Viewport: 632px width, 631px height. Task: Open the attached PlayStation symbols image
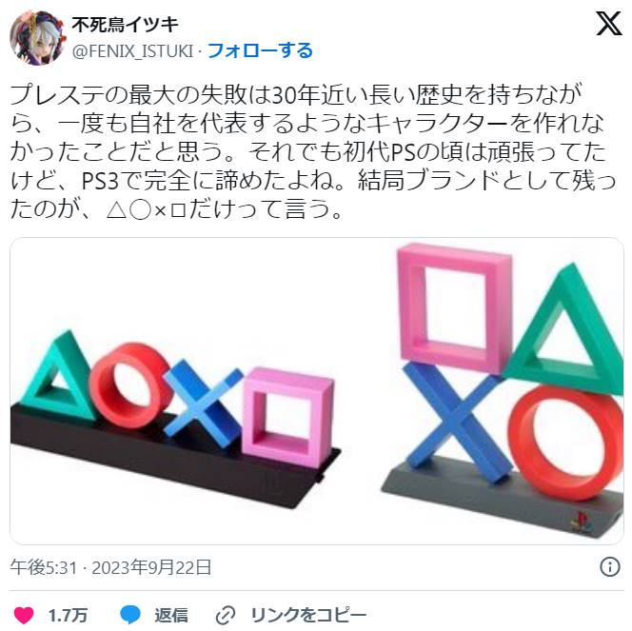click(x=317, y=391)
